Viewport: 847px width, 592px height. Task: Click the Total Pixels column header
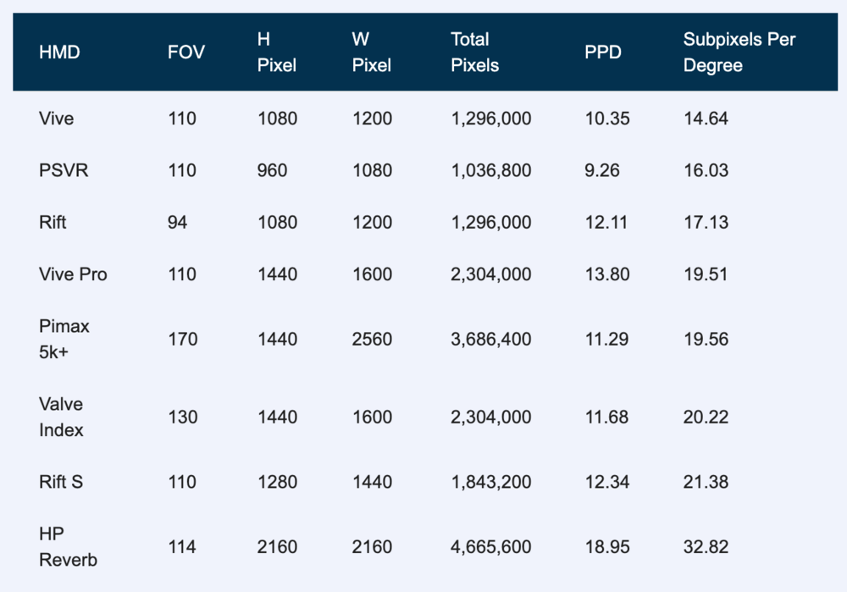(x=475, y=52)
